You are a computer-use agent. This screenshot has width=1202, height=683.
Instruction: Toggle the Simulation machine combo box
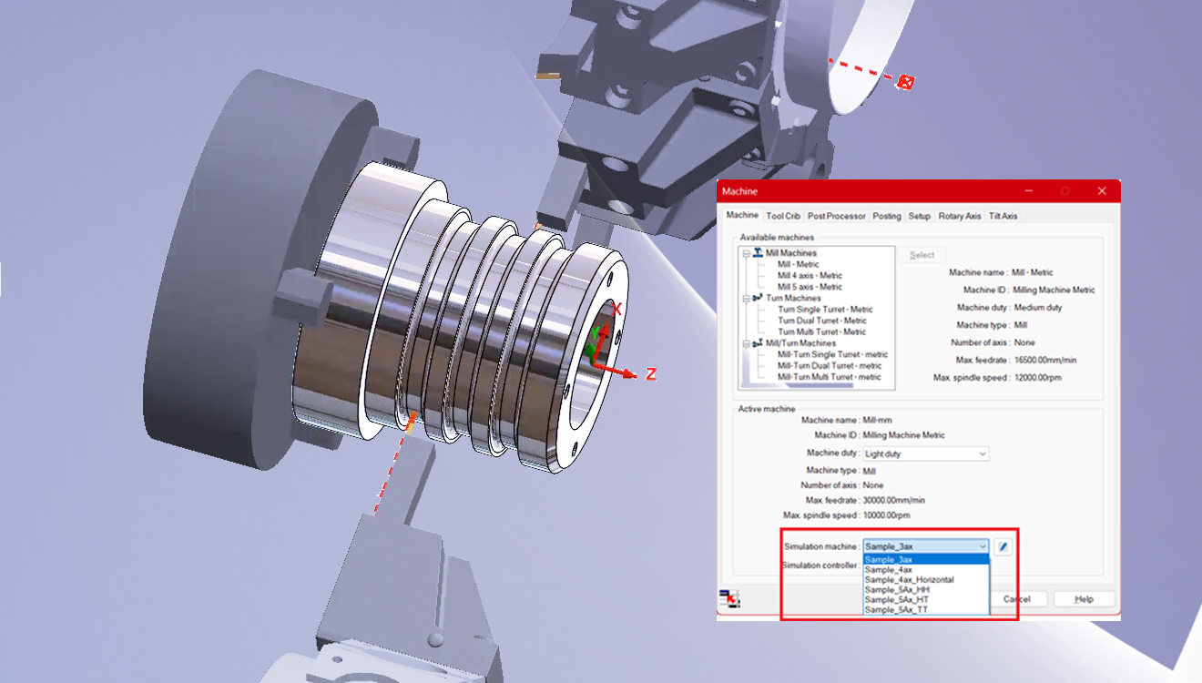coord(925,546)
